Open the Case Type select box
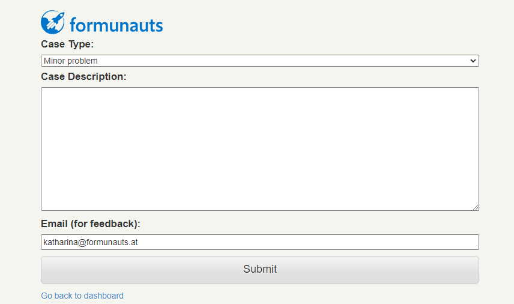The width and height of the screenshot is (514, 304). click(x=260, y=61)
